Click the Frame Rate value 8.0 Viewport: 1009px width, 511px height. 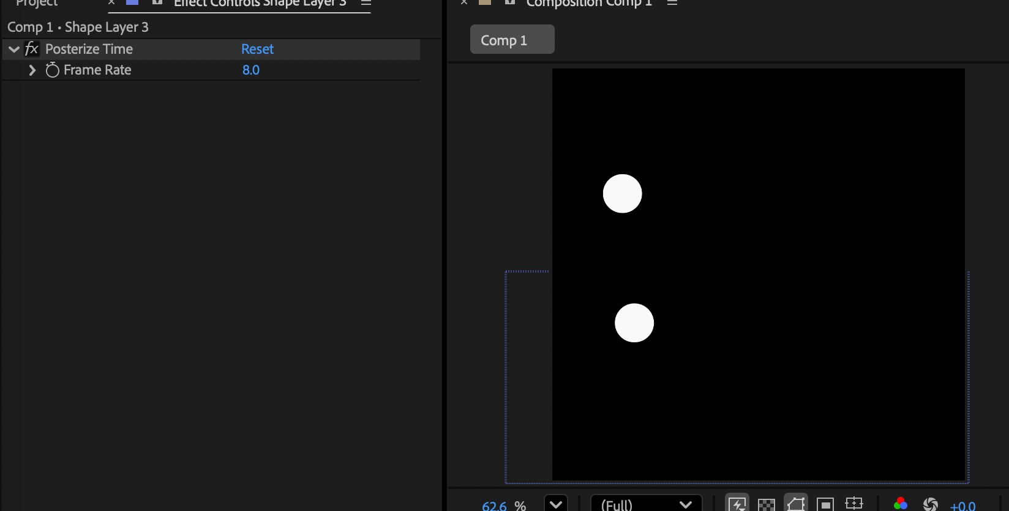point(251,70)
